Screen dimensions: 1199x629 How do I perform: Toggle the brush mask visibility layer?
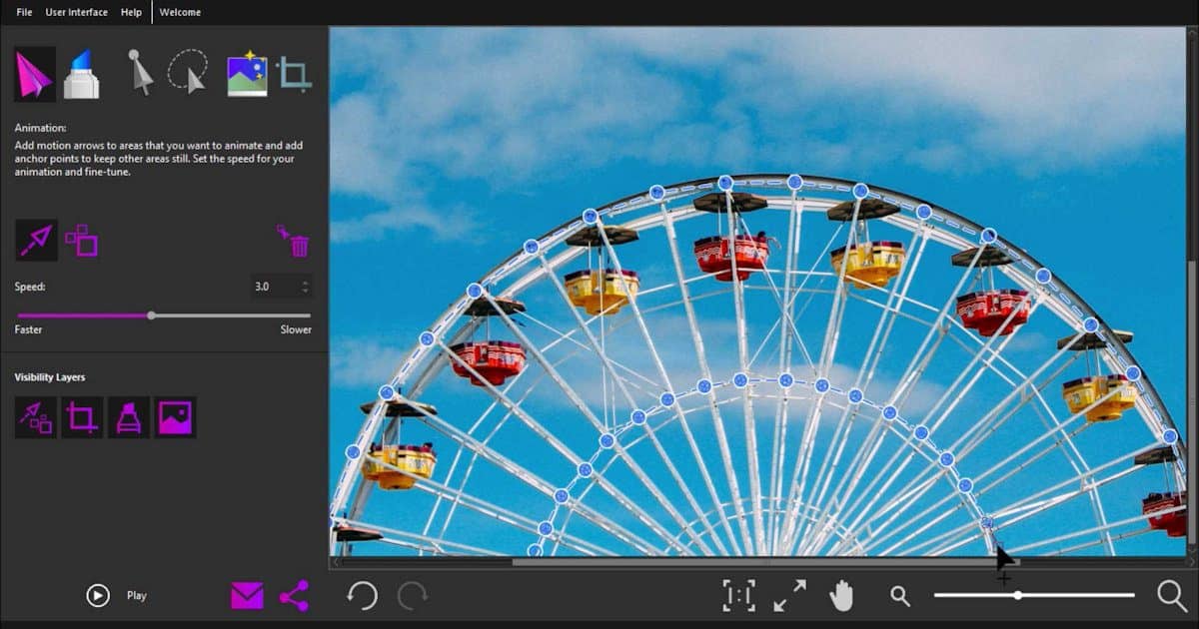(x=128, y=417)
